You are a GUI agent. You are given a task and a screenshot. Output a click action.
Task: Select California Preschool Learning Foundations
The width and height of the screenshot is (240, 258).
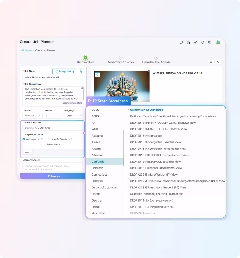click(157, 194)
